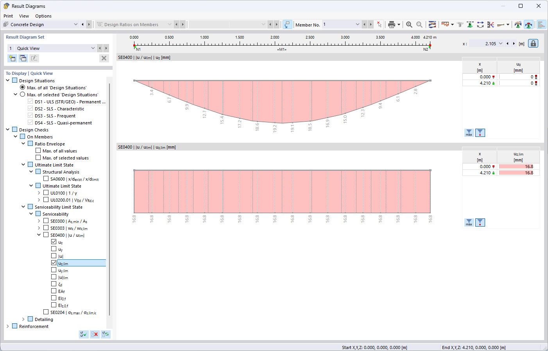Click the striped flag settings toolbar icon

tap(432, 25)
